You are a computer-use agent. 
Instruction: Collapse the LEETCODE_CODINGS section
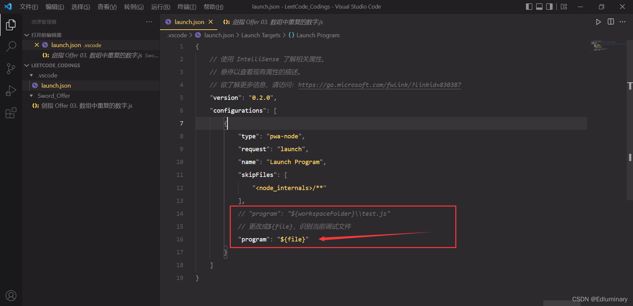coord(27,65)
